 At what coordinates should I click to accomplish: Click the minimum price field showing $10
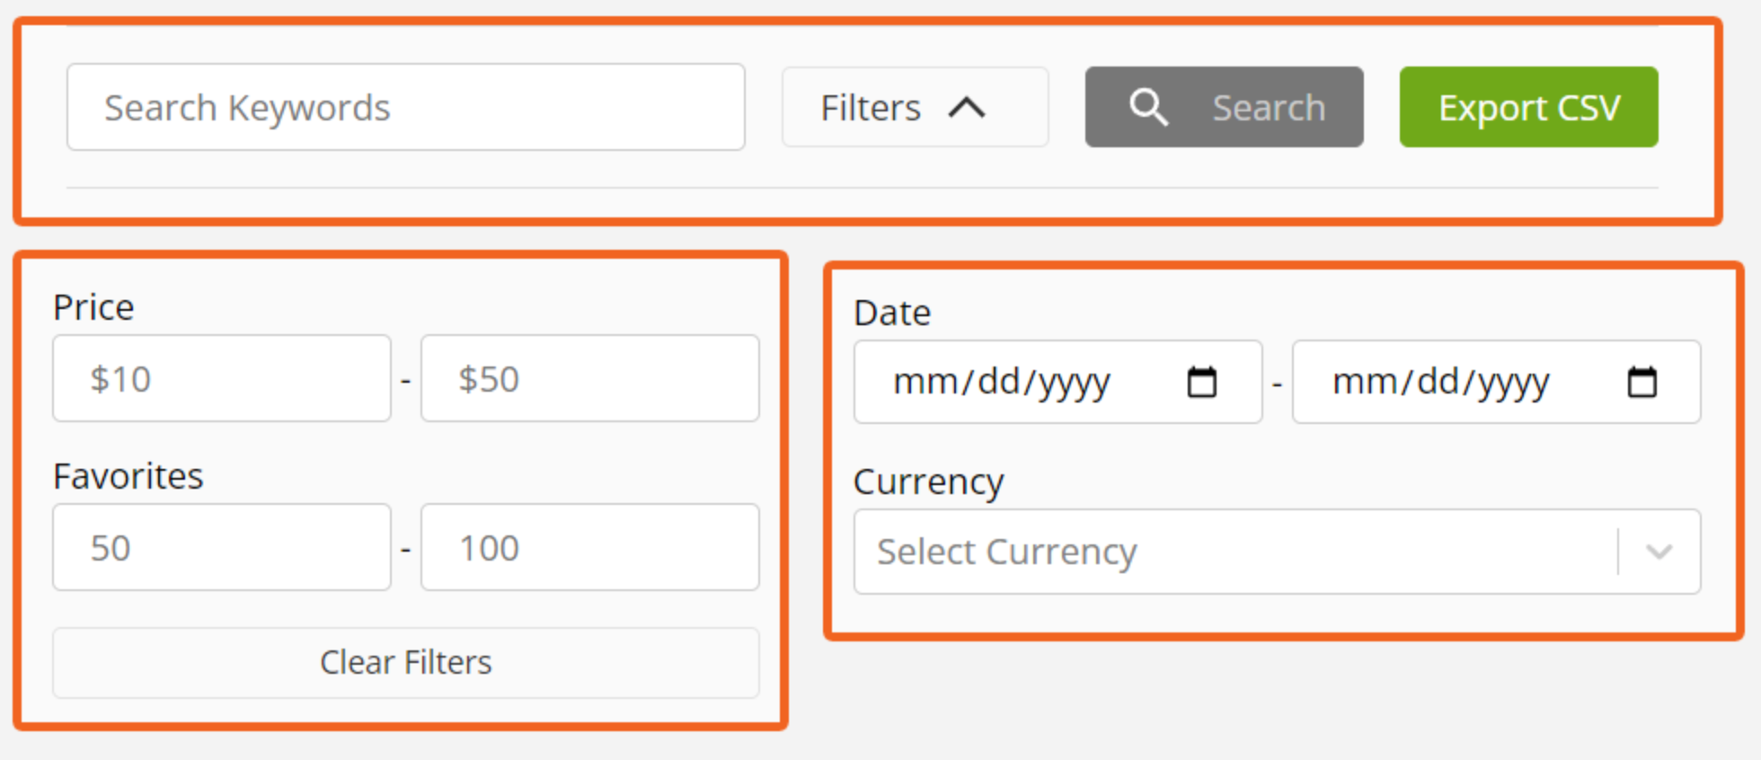click(222, 378)
